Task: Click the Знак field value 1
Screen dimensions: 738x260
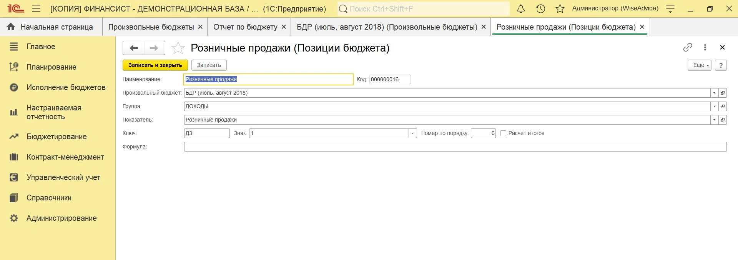Action: point(329,133)
